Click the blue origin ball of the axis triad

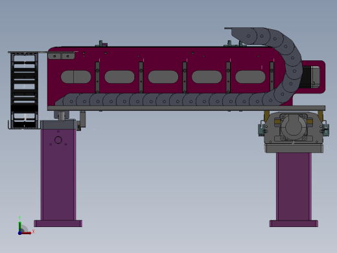(x=19, y=233)
